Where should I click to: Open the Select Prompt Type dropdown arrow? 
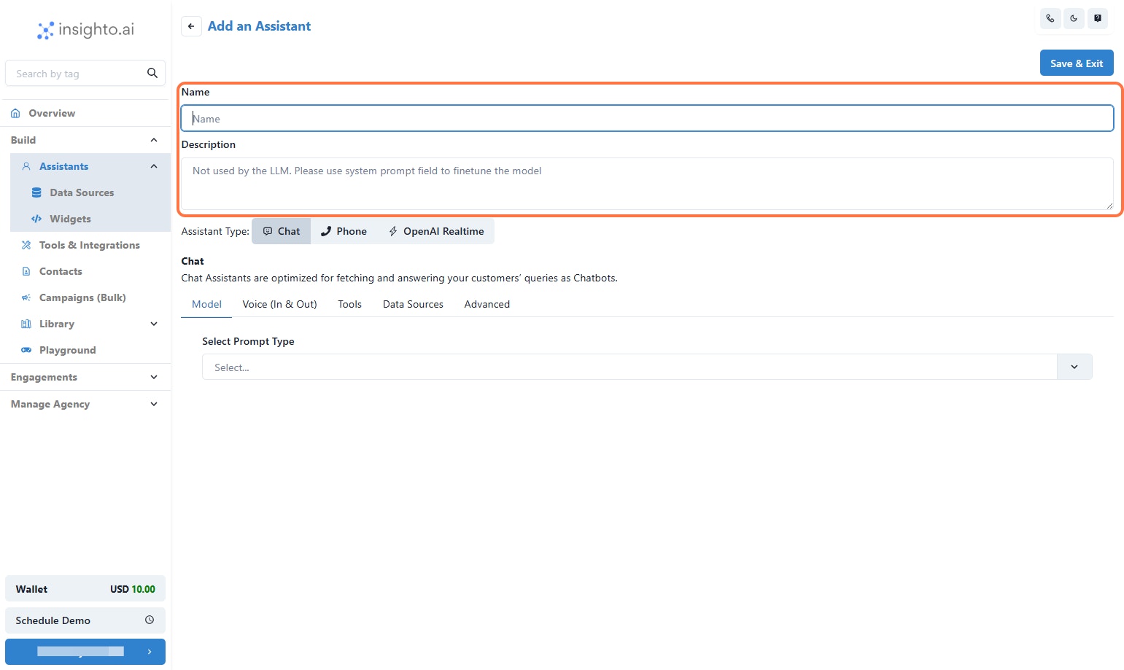(x=1074, y=367)
